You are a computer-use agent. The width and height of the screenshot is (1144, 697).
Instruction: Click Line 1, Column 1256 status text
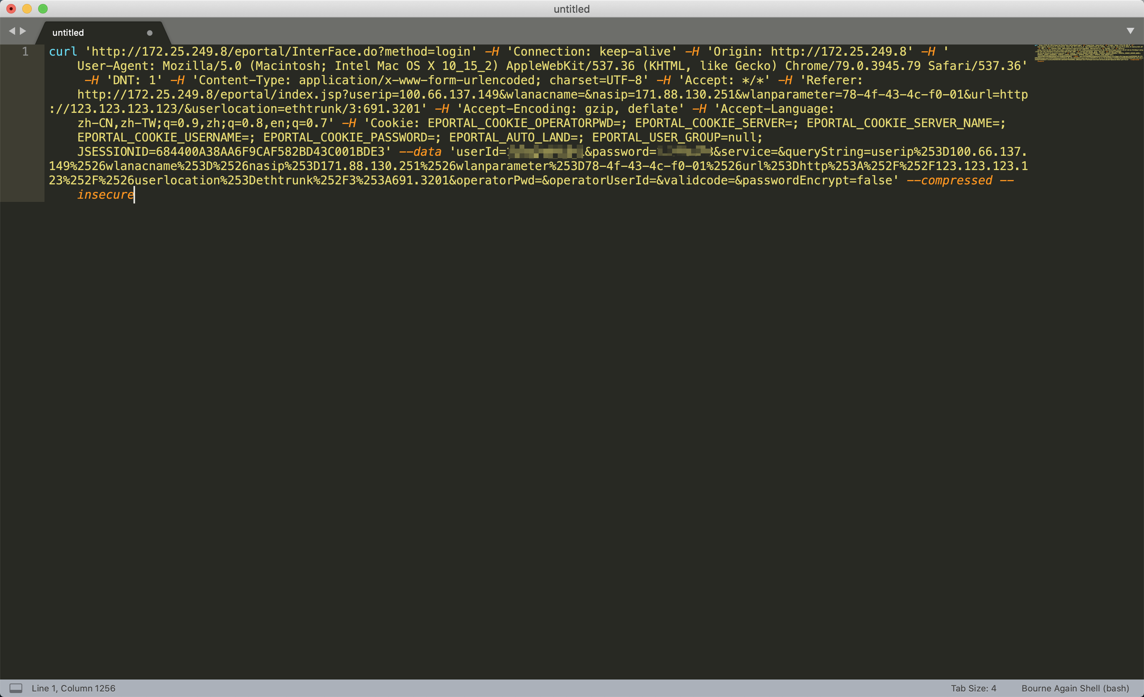click(73, 688)
